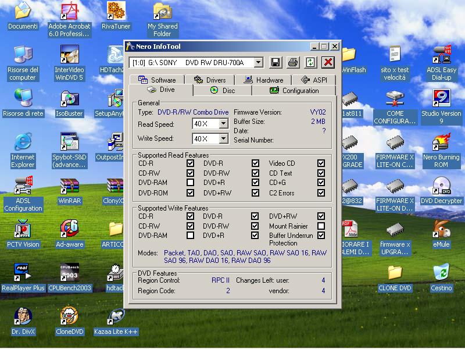Toggle Video CD read checkbox
This screenshot has width=465, height=349.
click(321, 163)
